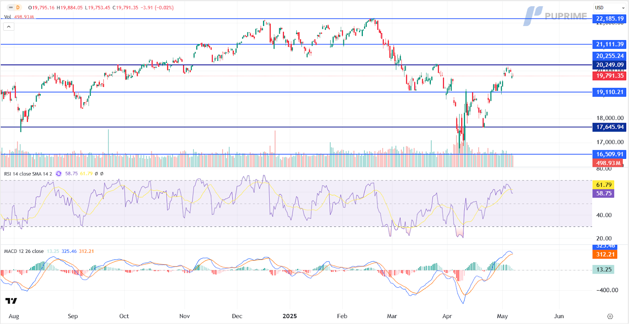The height and width of the screenshot is (324, 629).
Task: Click the 17,000.00 price scale value
Action: click(610, 142)
